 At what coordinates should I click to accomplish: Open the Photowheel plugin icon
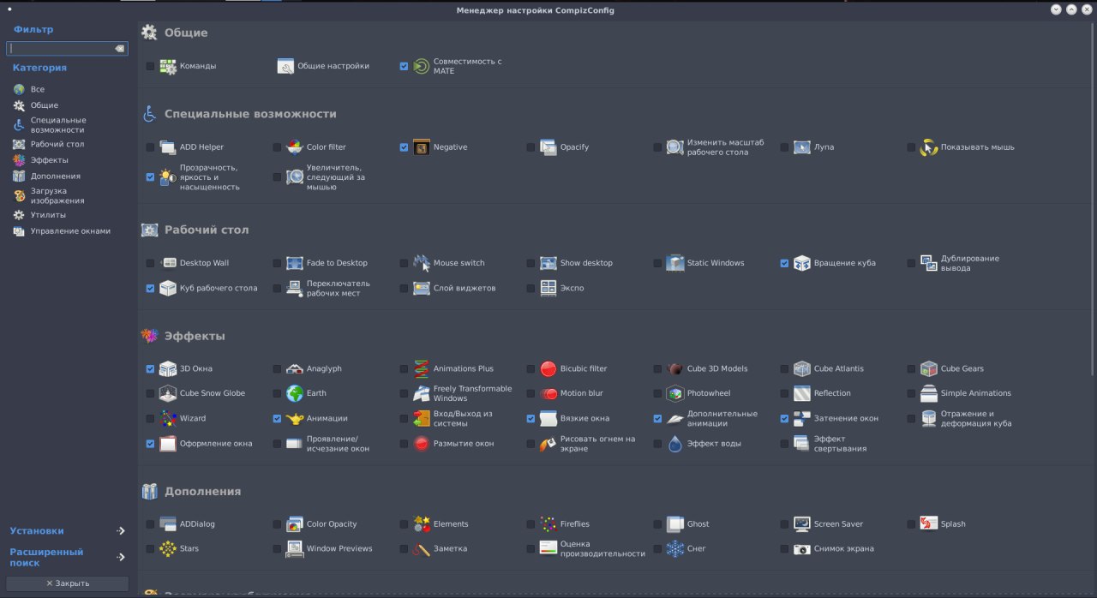tap(674, 394)
